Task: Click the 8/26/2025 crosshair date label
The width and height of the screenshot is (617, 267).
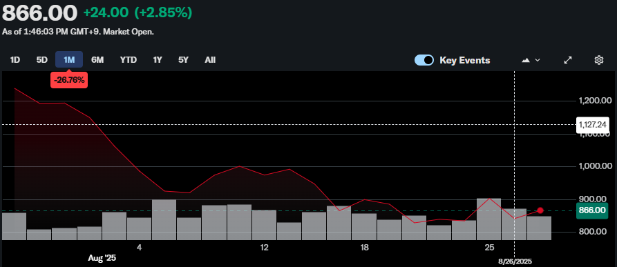Action: (515, 261)
